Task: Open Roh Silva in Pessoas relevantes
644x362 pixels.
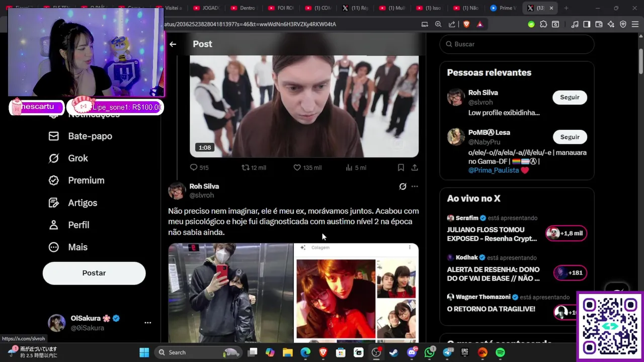Action: pyautogui.click(x=483, y=93)
